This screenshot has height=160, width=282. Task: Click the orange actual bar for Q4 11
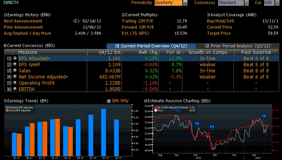coord(32,139)
